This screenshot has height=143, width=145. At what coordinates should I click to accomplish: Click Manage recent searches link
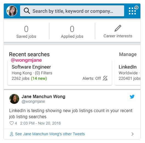pyautogui.click(x=128, y=54)
